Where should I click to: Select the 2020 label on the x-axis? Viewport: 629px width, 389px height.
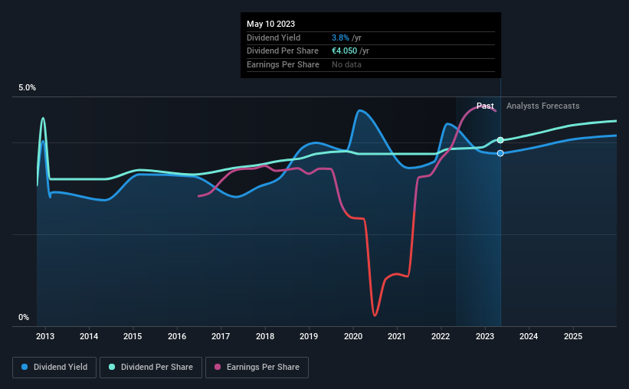click(353, 336)
